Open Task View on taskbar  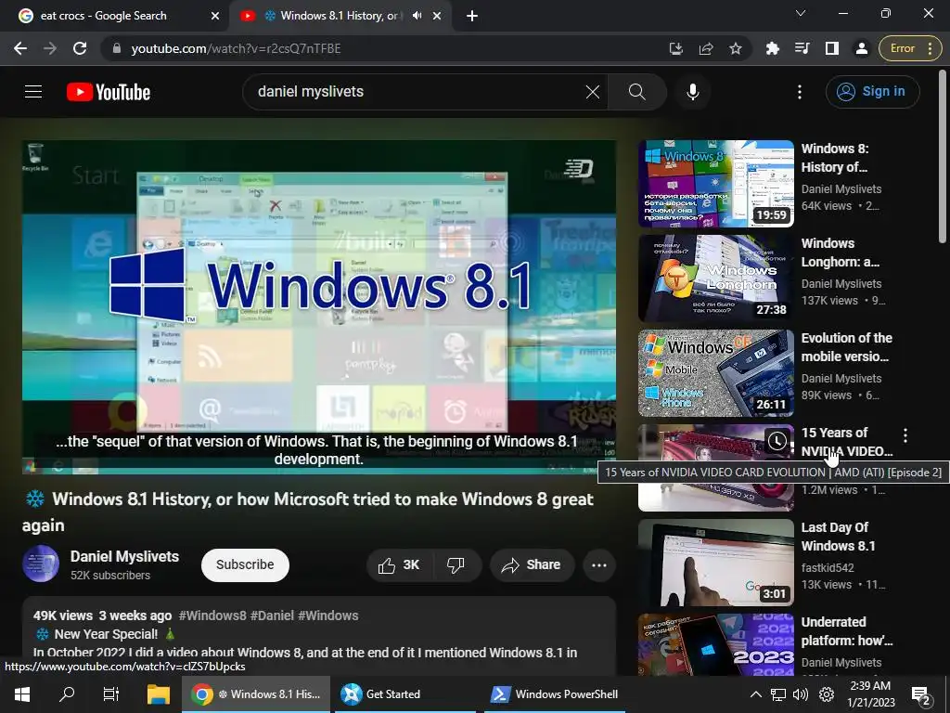111,694
